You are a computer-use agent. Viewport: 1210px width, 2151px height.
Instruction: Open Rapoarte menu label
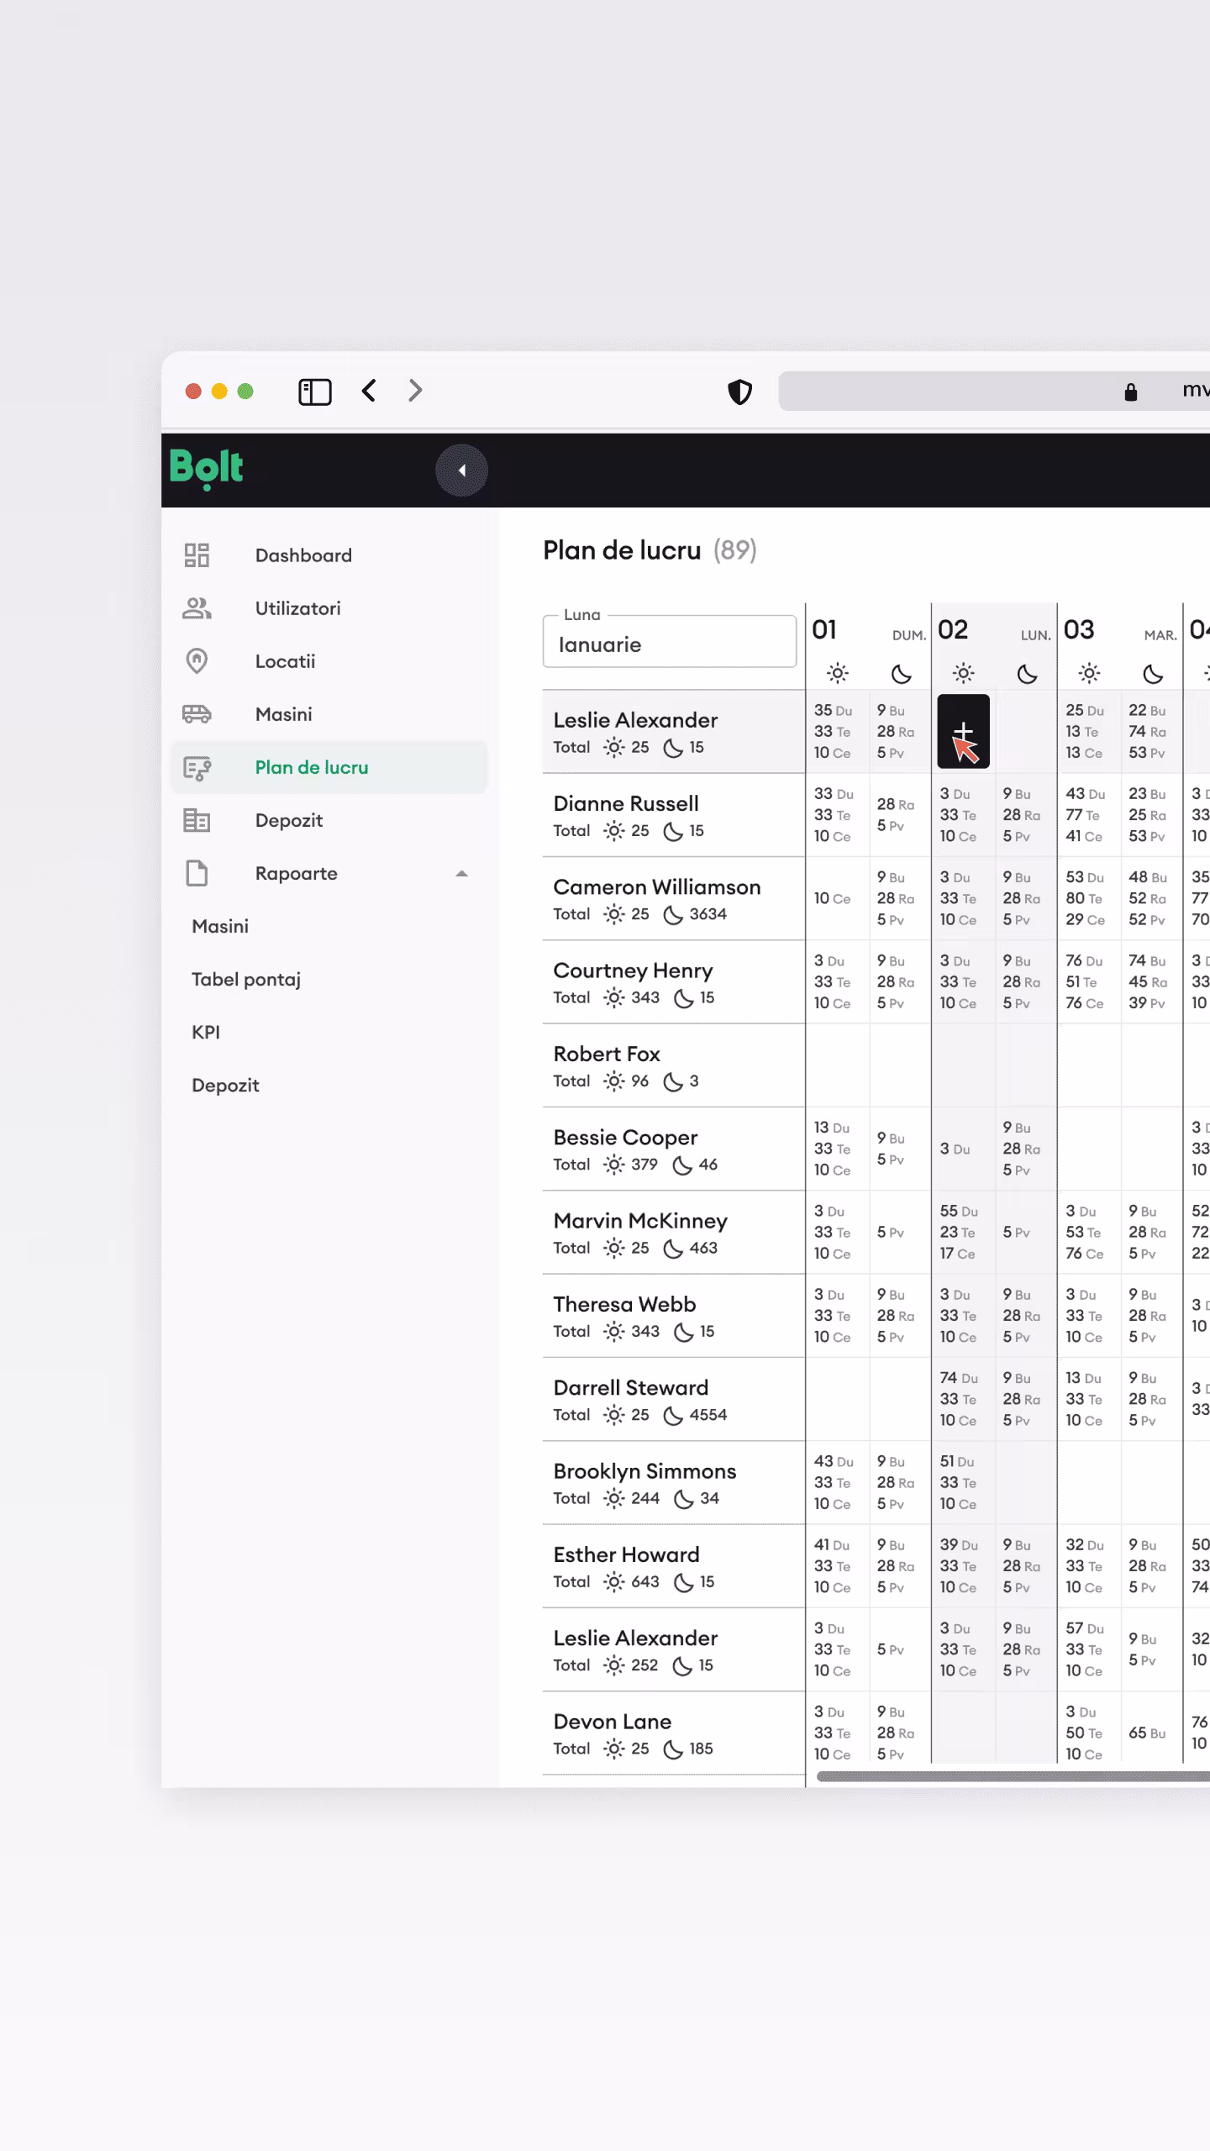point(296,873)
